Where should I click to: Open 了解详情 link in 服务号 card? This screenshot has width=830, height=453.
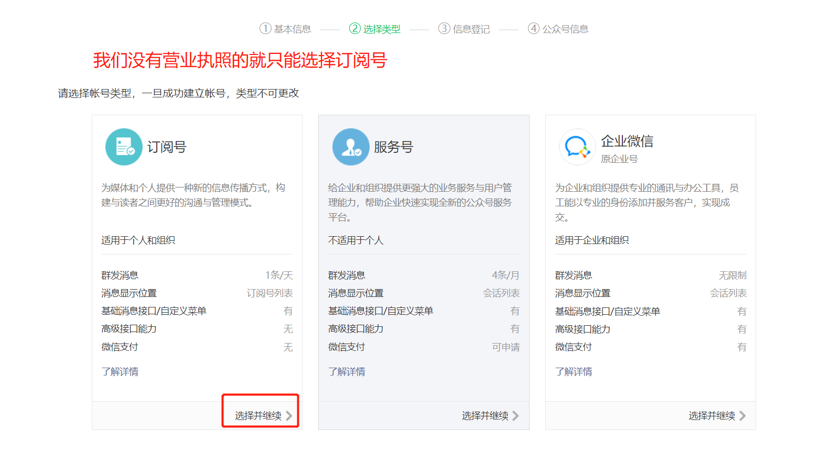pos(347,372)
